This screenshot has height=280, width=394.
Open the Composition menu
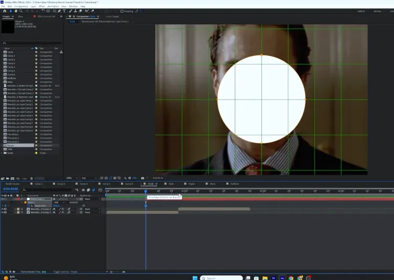[x=21, y=6]
